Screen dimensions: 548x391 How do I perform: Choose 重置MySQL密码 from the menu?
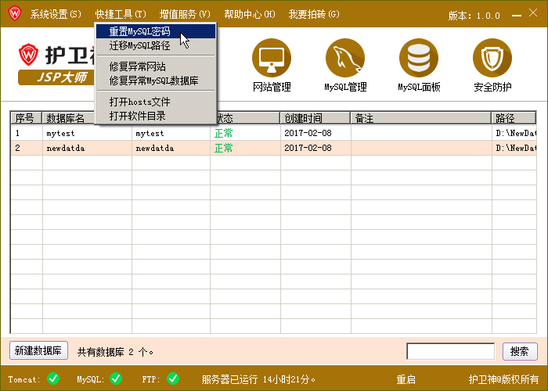coord(156,31)
